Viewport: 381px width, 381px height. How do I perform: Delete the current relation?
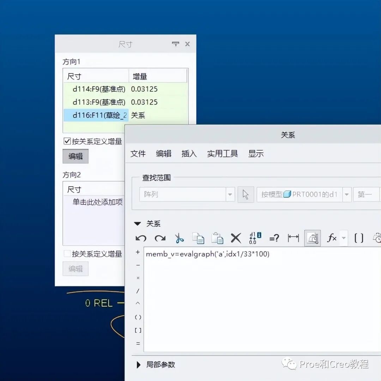(x=236, y=238)
